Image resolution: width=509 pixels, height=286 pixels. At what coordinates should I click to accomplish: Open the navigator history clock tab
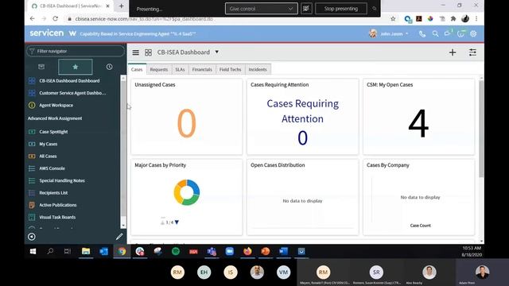(110, 67)
